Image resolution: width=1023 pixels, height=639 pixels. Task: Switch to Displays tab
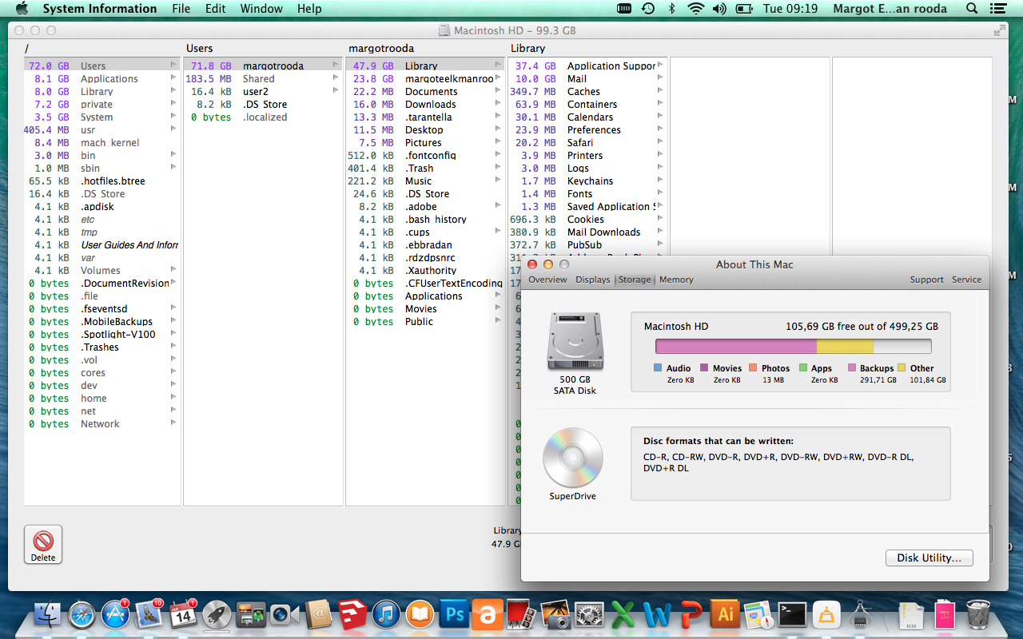(x=593, y=280)
